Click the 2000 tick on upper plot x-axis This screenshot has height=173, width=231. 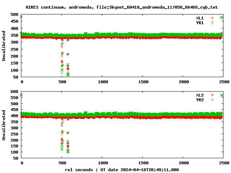pyautogui.click(x=184, y=82)
